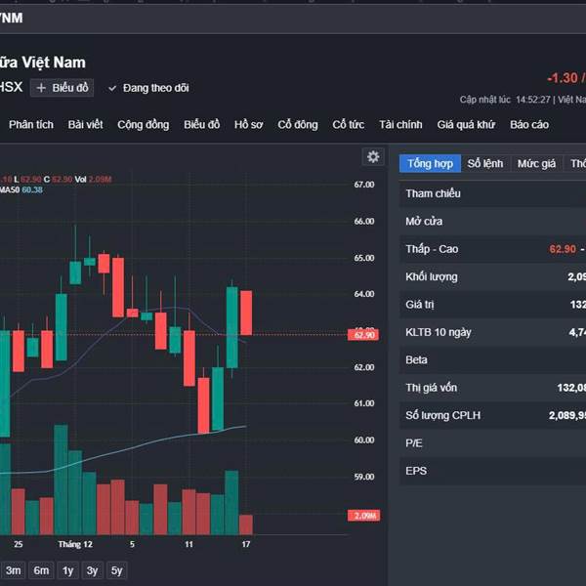586x586 pixels.
Task: Select the Tổng hợp summary tab
Action: pos(430,163)
